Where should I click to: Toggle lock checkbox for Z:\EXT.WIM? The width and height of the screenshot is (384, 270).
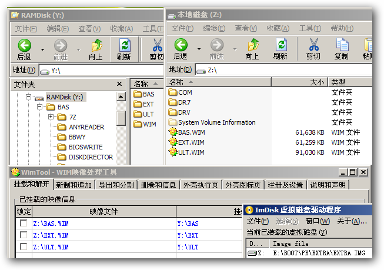click(x=24, y=235)
